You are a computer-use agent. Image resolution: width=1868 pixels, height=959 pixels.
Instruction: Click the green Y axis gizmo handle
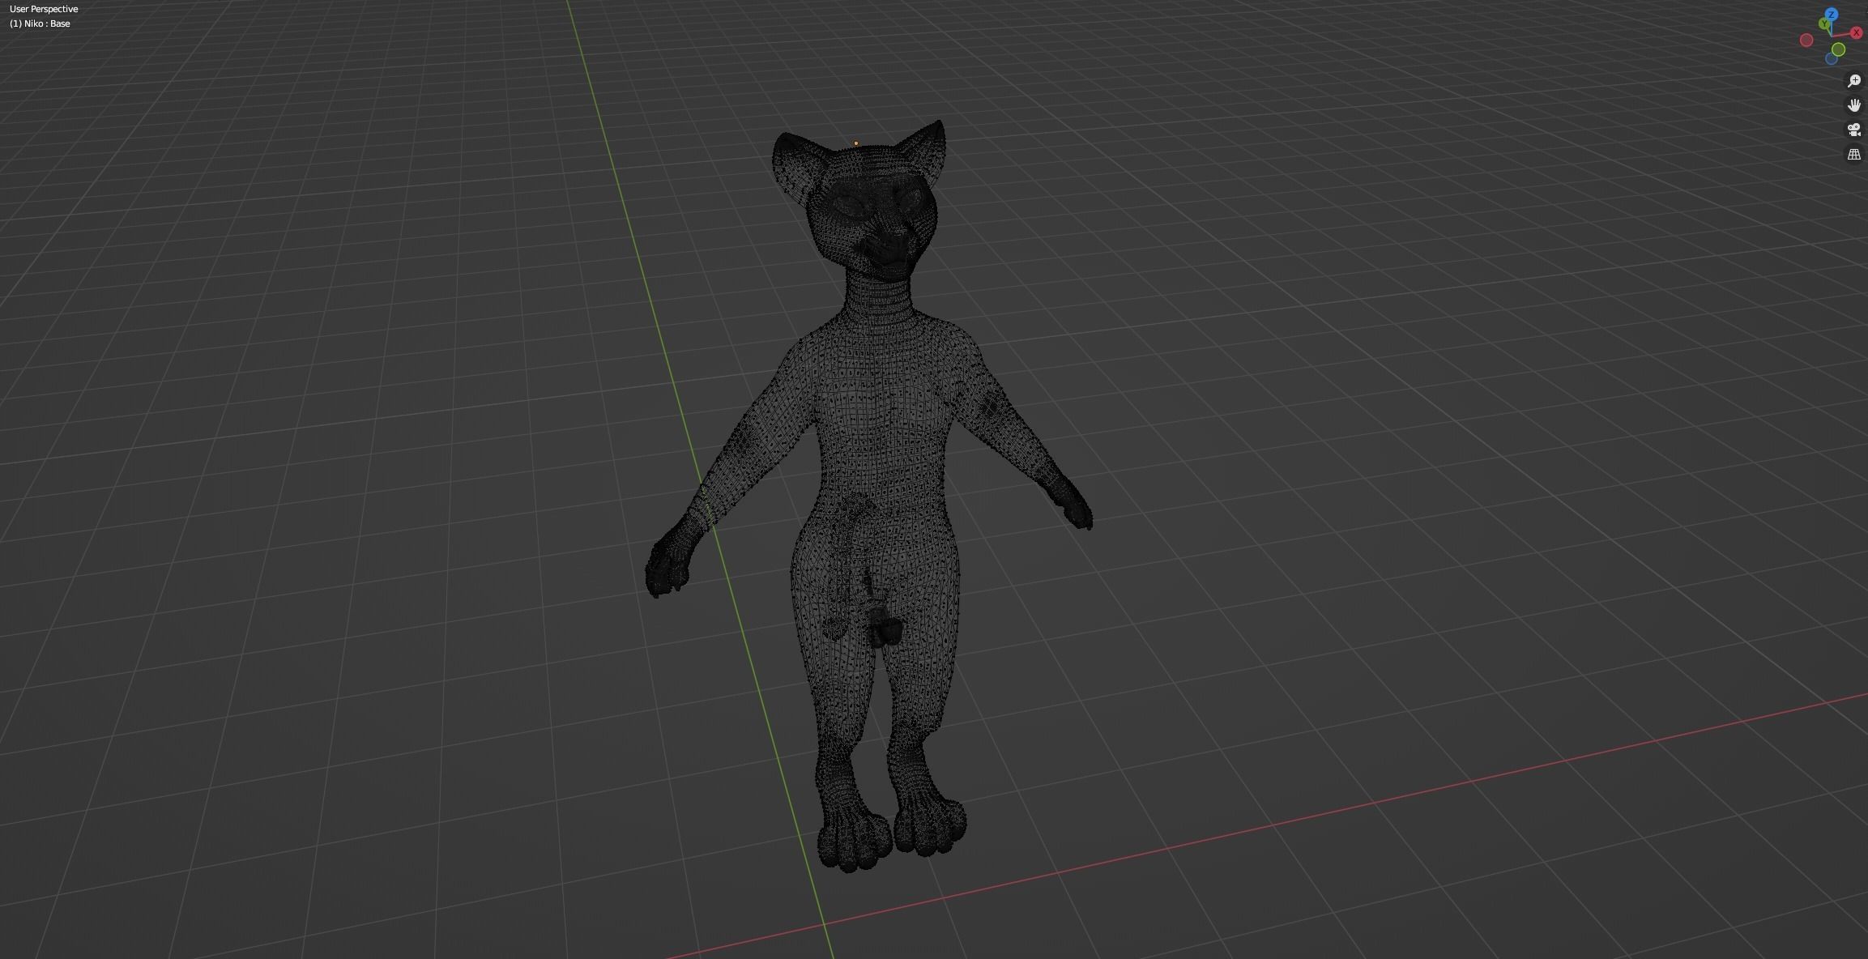point(1824,24)
